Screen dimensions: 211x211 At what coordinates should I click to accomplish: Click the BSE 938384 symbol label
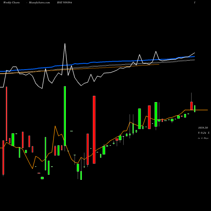point(65,3)
